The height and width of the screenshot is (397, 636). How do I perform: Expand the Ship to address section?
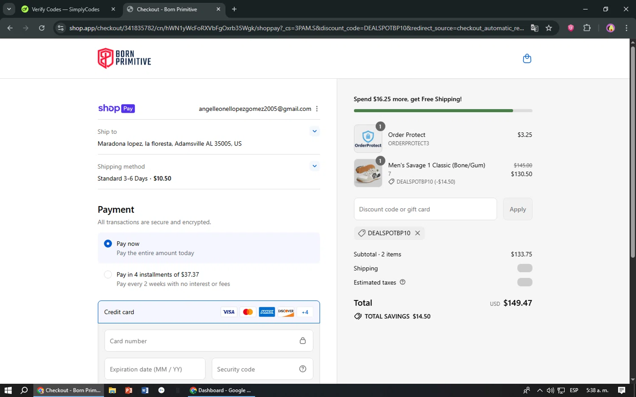(x=315, y=131)
